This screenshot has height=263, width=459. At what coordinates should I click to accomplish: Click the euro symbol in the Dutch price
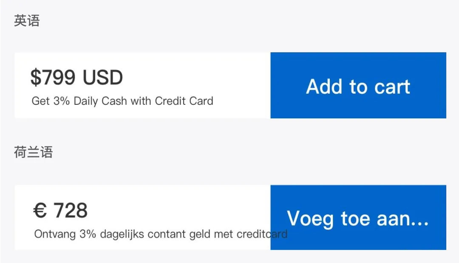(40, 210)
